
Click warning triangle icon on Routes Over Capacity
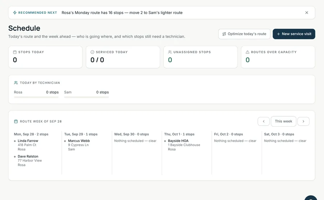coord(247,52)
